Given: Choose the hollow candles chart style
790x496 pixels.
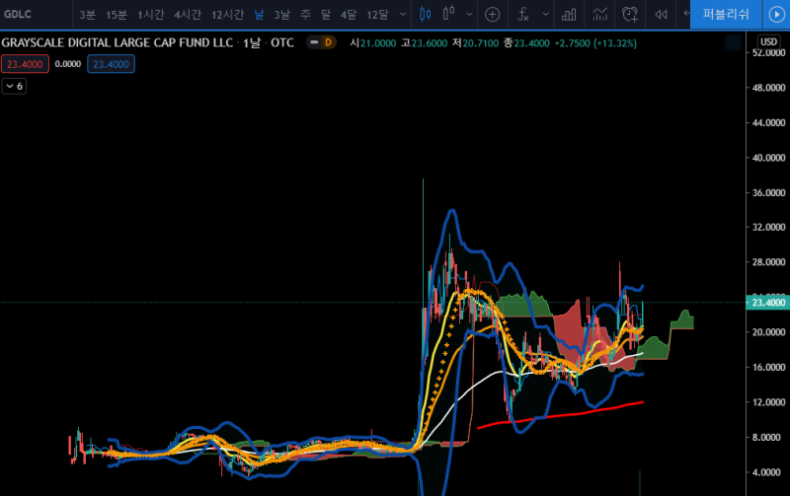Looking at the screenshot, I should pyautogui.click(x=448, y=14).
